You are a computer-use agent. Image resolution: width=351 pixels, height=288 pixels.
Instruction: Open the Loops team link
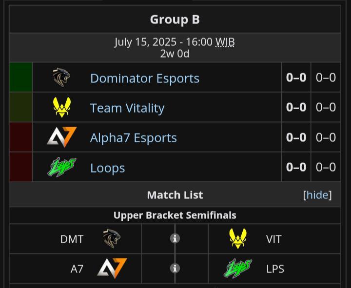pyautogui.click(x=107, y=168)
